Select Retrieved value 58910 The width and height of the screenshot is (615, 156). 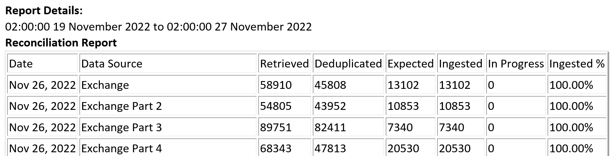(x=276, y=85)
